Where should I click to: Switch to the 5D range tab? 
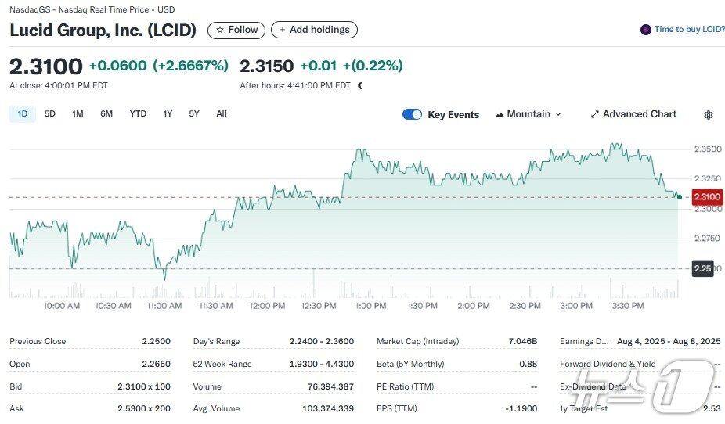[50, 113]
